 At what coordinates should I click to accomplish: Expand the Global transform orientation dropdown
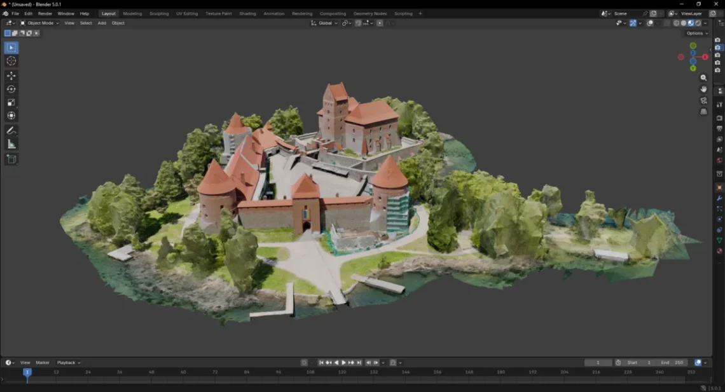(x=324, y=23)
